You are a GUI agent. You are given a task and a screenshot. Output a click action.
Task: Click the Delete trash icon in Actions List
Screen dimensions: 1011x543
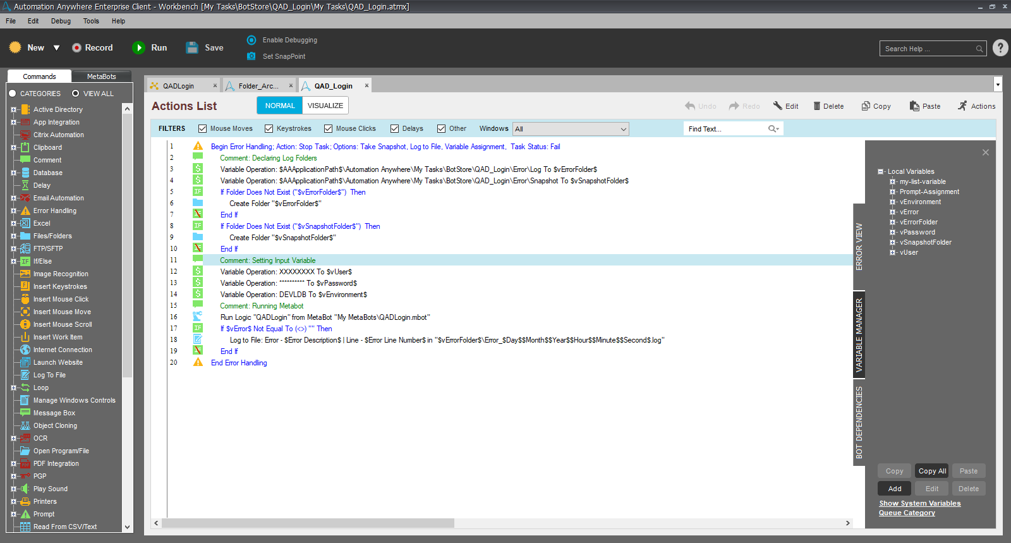pyautogui.click(x=816, y=106)
